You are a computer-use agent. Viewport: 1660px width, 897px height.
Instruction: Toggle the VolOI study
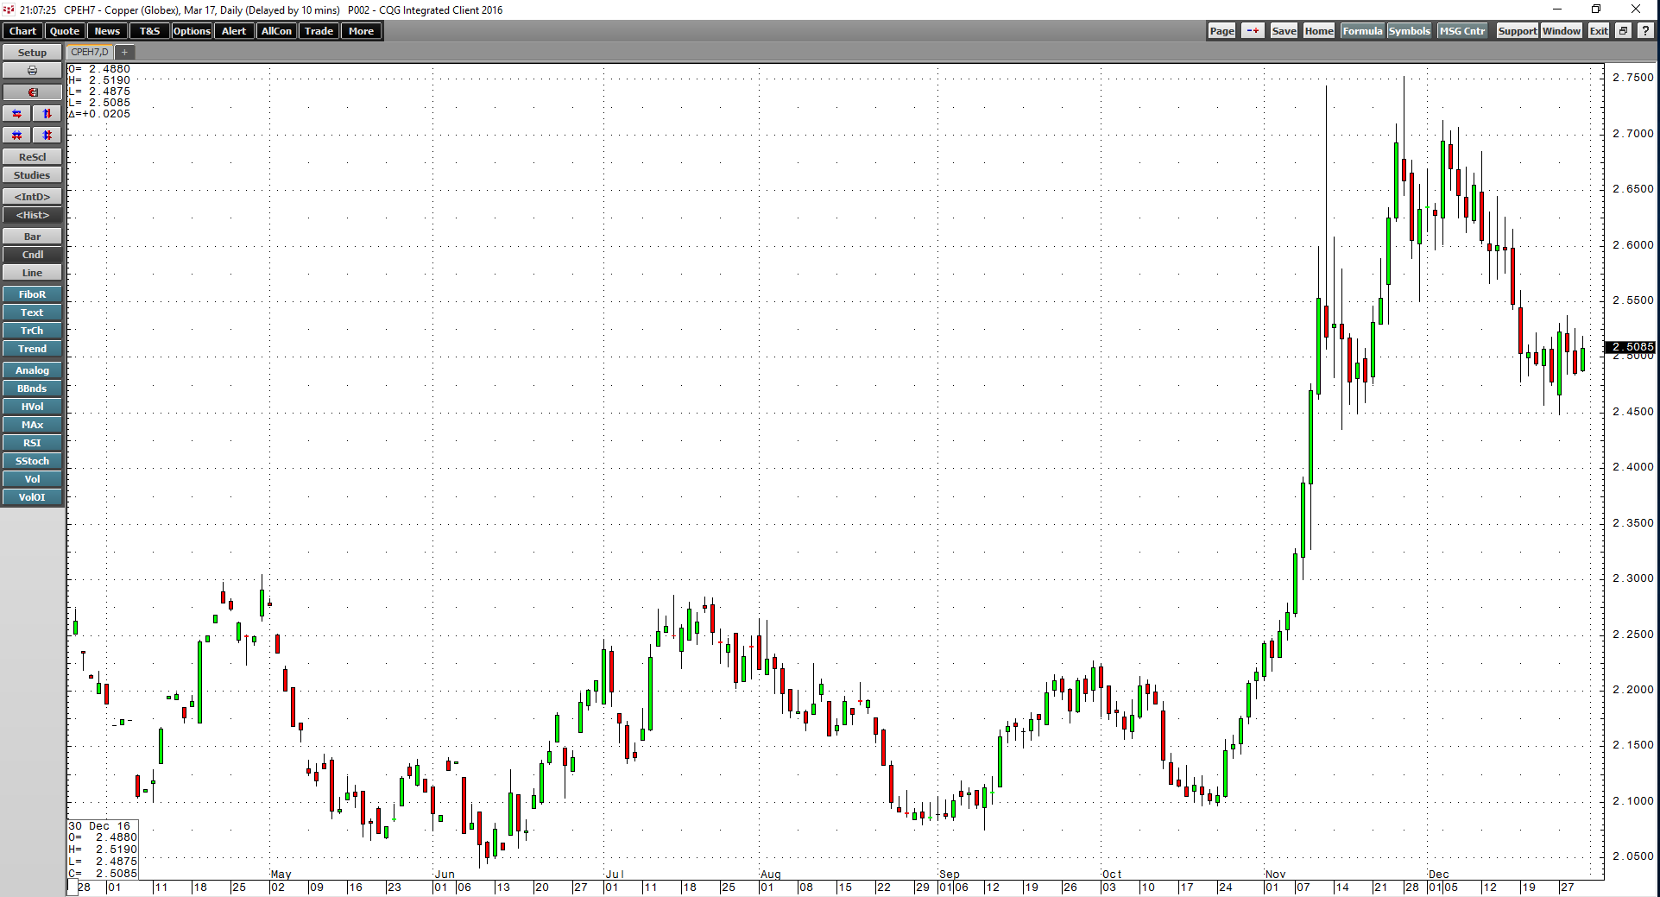point(32,497)
